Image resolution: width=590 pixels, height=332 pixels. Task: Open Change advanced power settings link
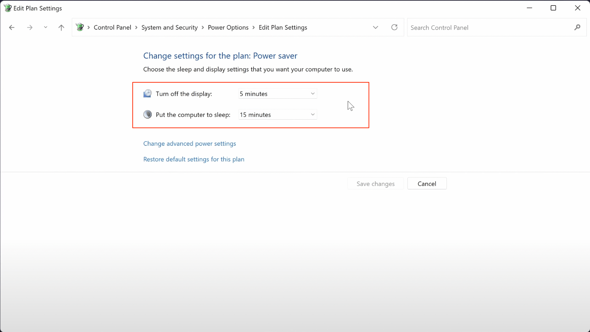click(x=190, y=144)
